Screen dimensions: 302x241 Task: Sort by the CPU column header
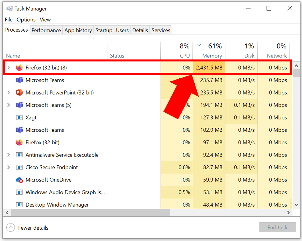tap(177, 51)
